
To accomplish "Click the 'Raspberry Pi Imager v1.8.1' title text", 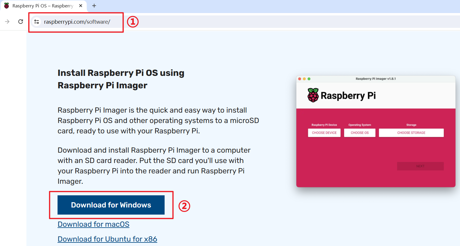I will [376, 79].
